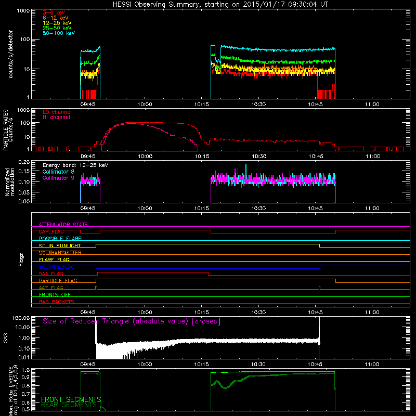Click the SC_TRANSMITTER flag label
416x416 pixels.
[60, 253]
